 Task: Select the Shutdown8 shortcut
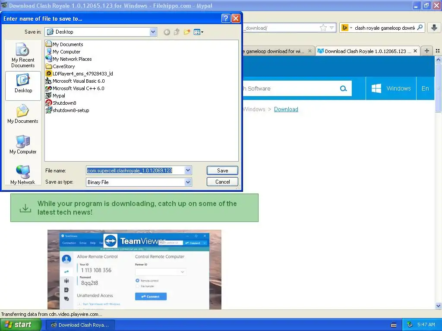pyautogui.click(x=61, y=103)
